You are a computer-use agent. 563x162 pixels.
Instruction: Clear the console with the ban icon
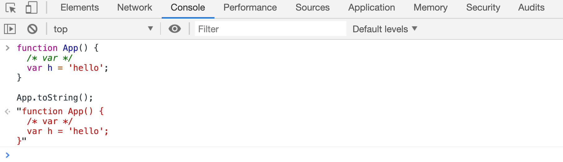click(32, 29)
